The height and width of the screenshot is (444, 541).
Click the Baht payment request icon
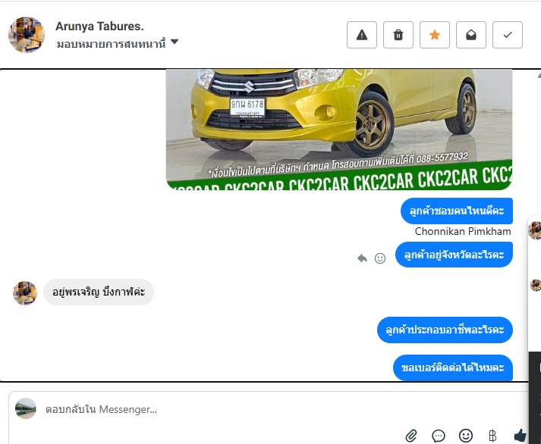[x=492, y=436]
